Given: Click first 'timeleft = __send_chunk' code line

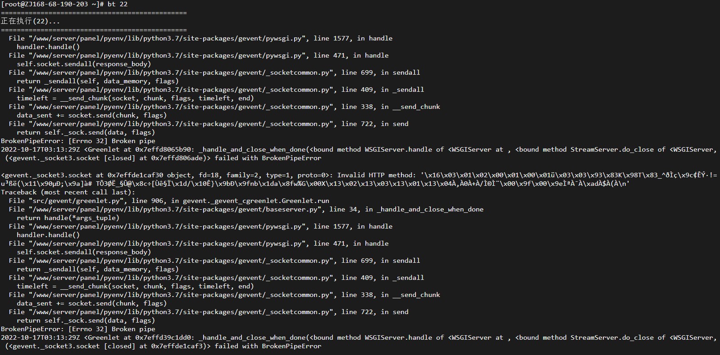Looking at the screenshot, I should [x=135, y=98].
